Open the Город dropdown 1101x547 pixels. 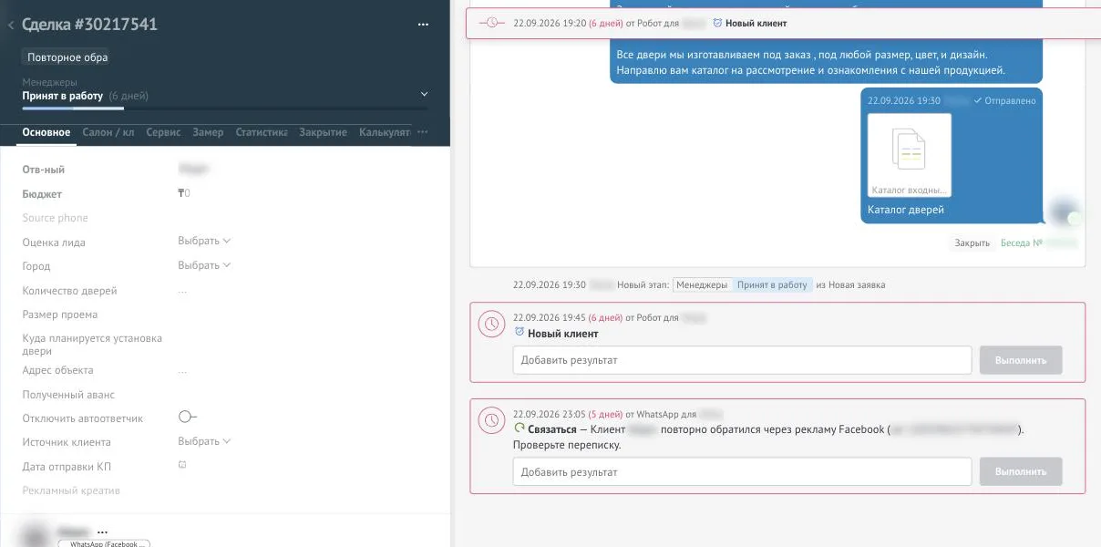click(x=204, y=265)
